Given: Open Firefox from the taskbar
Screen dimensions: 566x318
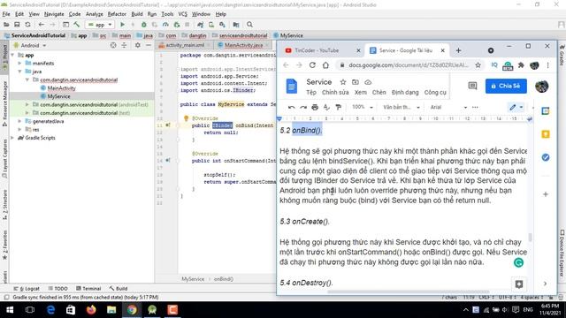Looking at the screenshot, I should click(91, 310).
